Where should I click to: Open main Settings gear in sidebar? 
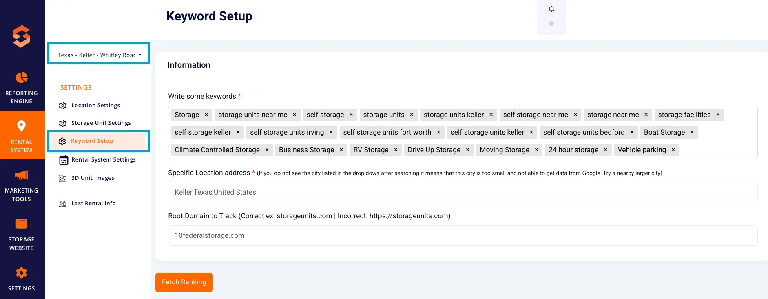pyautogui.click(x=22, y=279)
